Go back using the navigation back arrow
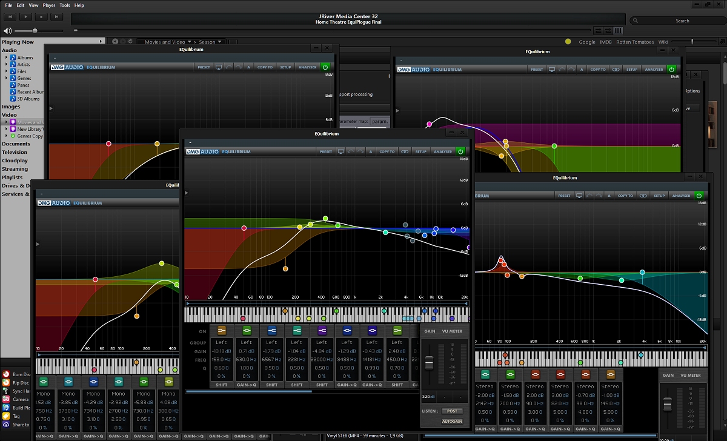 [115, 42]
